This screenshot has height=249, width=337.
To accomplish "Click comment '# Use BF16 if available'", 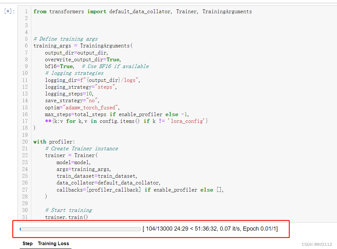I will pyautogui.click(x=115, y=66).
